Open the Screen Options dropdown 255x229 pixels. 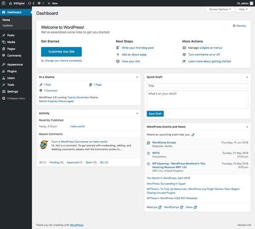[x=220, y=9]
